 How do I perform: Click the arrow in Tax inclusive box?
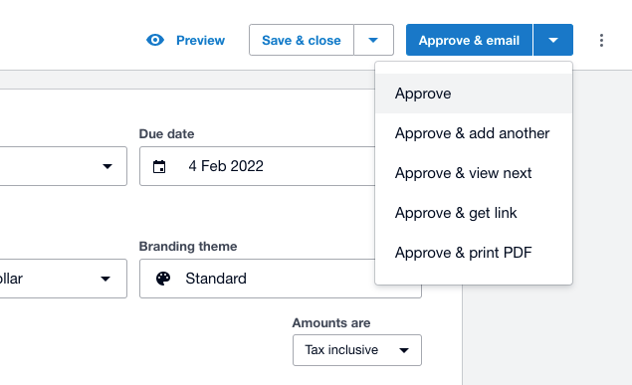pos(404,350)
